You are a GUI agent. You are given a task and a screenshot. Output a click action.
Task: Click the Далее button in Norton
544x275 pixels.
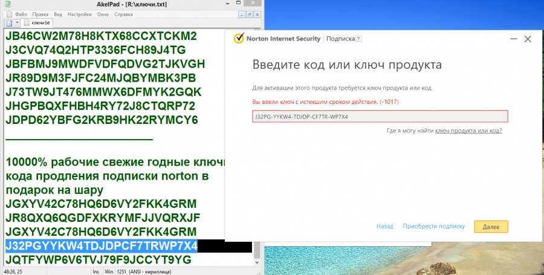[x=491, y=227]
